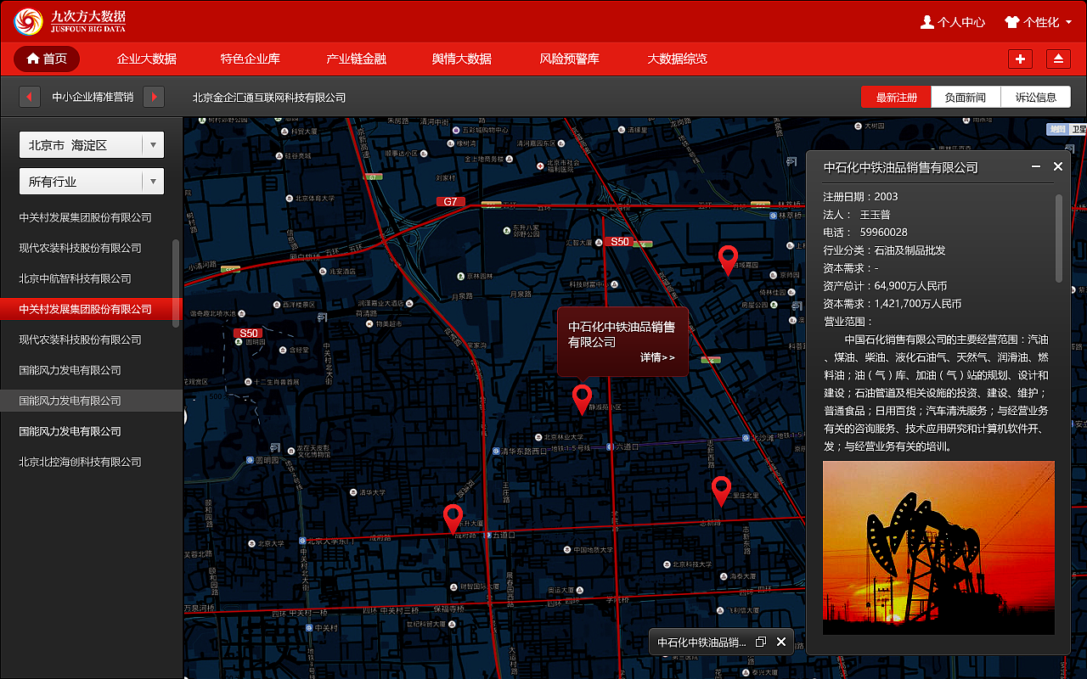
Task: Click the plus button in the nav bar
Action: (1020, 59)
